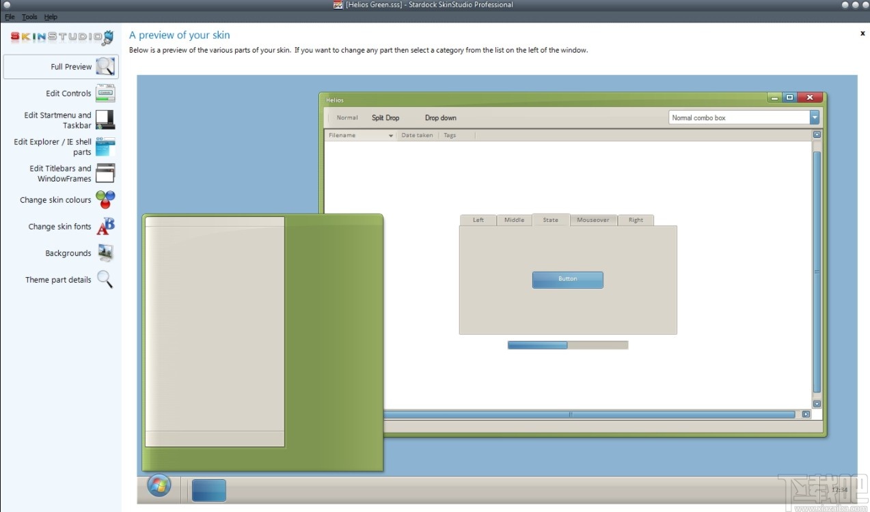The image size is (870, 512).
Task: Click the Date taken column header
Action: point(417,135)
